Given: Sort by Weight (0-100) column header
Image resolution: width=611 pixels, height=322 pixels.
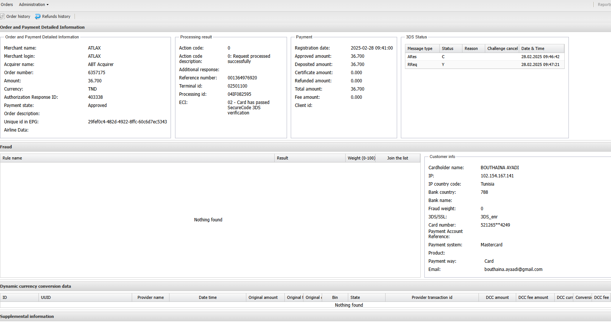Looking at the screenshot, I should (x=361, y=158).
